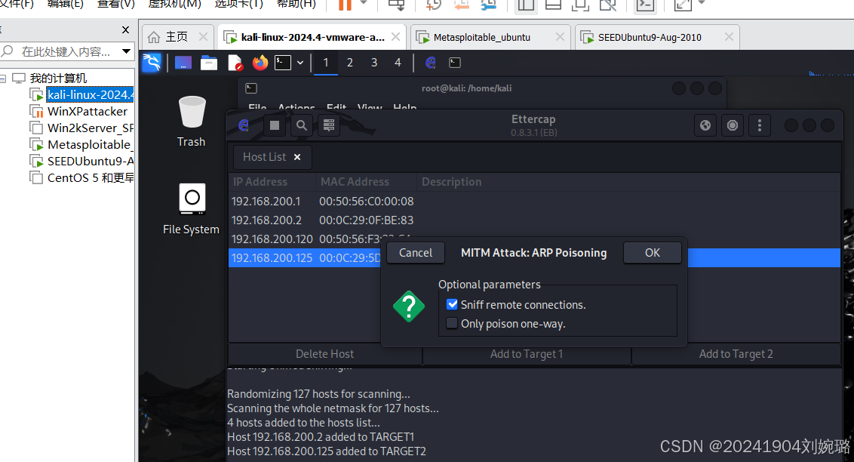Screen dimensions: 854x462
Task: Uncheck Sniff remote connections
Action: [452, 304]
